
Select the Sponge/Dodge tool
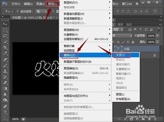5,100
